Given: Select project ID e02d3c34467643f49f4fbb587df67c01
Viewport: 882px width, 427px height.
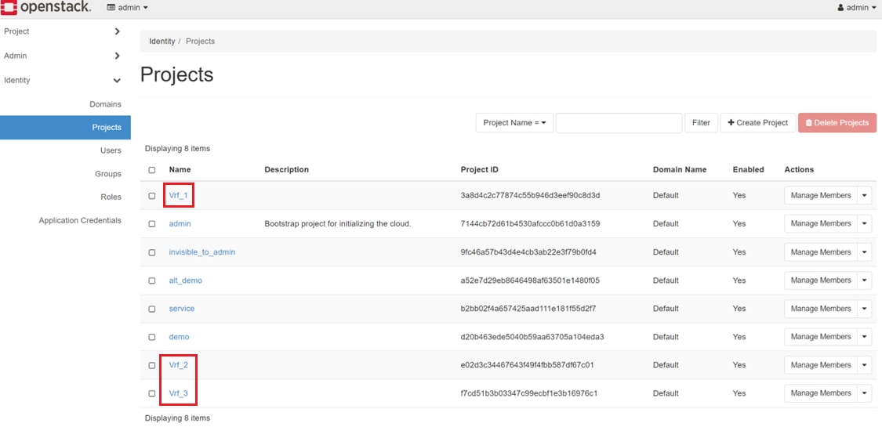Looking at the screenshot, I should tap(528, 365).
